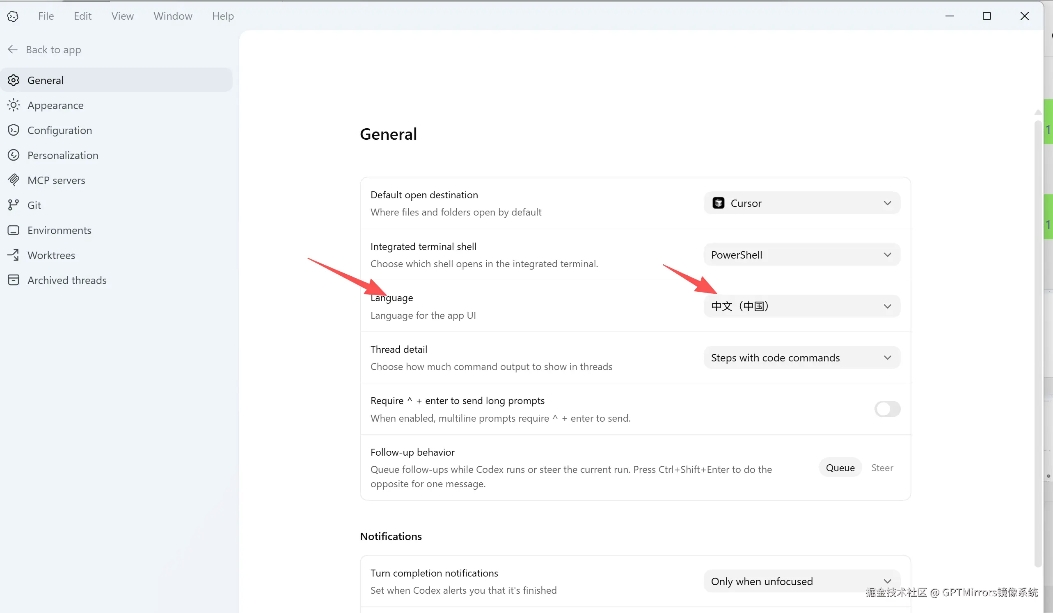Screen dimensions: 1053x613
Task: Click the Archived threads icon
Action: [x=14, y=280]
